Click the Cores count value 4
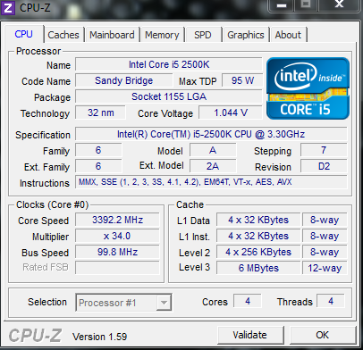363x350 pixels. click(x=248, y=301)
